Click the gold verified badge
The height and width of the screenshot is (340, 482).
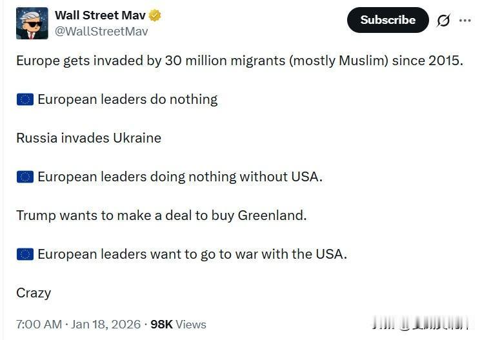coord(155,15)
